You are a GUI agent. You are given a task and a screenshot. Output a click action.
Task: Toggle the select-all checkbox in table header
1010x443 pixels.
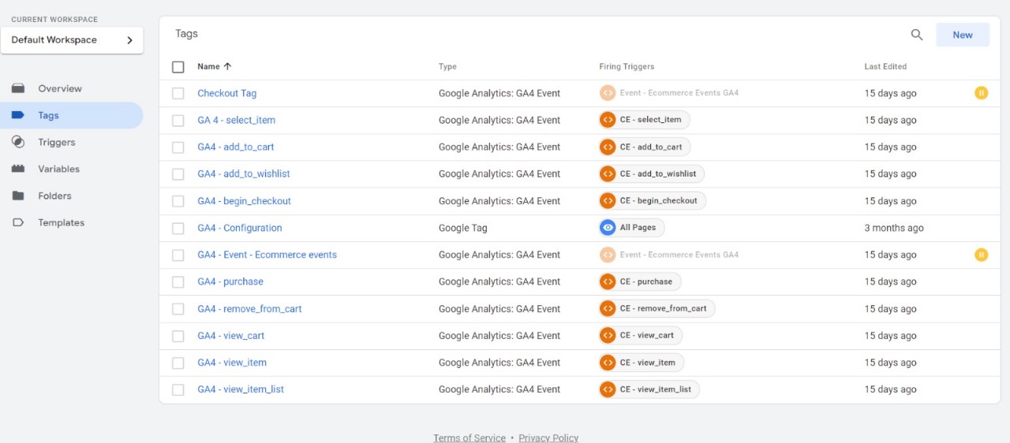(178, 67)
